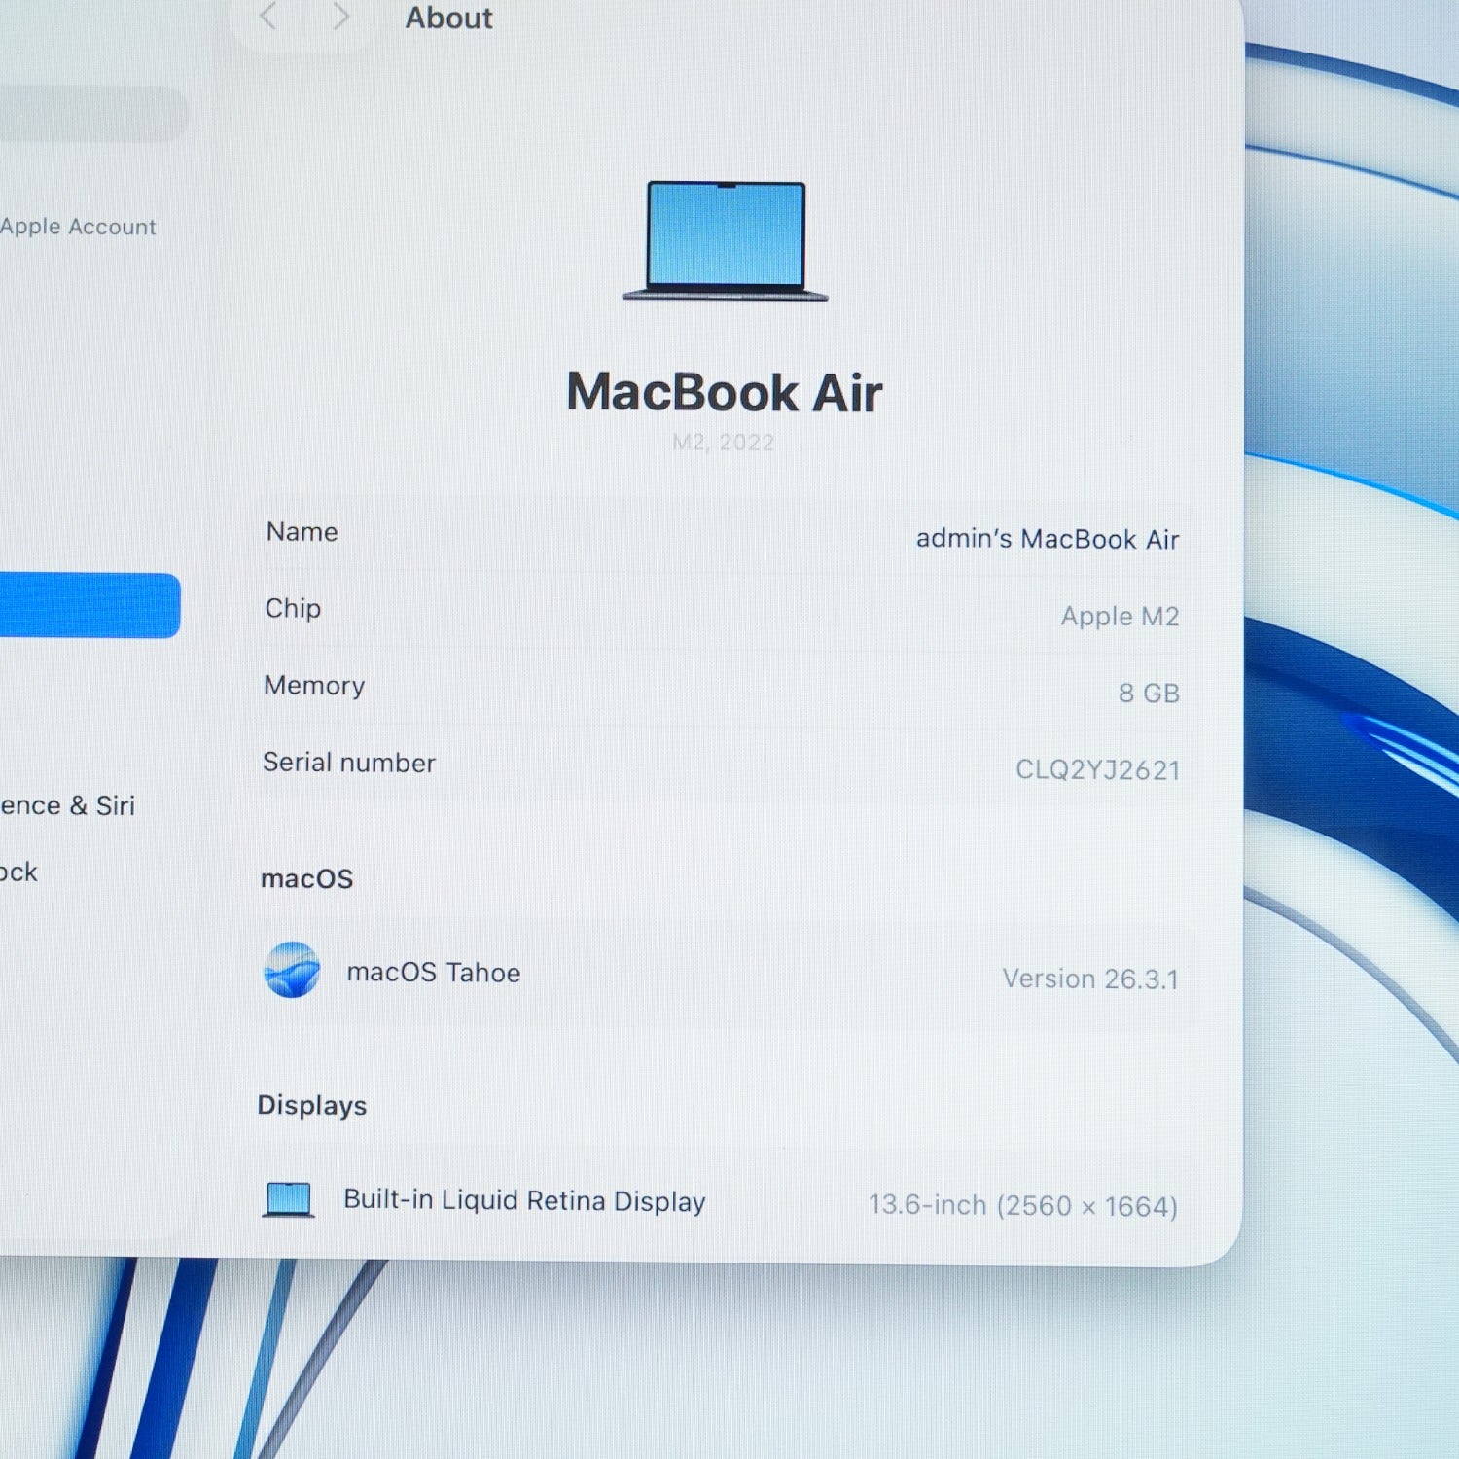The width and height of the screenshot is (1459, 1459).
Task: Click Built-in Liquid Retina Display row
Action: pyautogui.click(x=720, y=1201)
